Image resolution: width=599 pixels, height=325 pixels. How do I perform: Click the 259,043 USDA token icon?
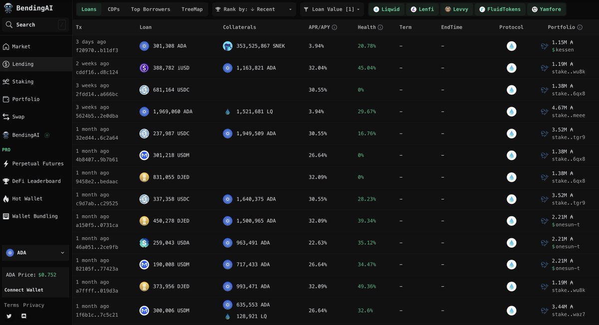[x=144, y=243]
